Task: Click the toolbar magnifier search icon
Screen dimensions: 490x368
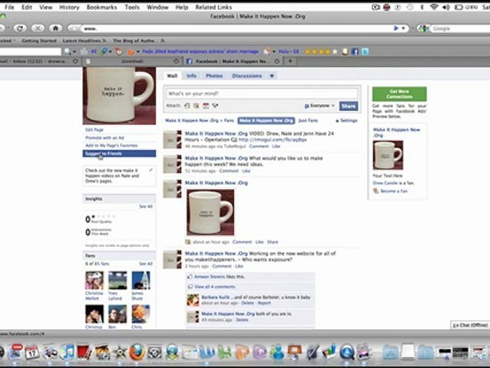Action: point(67,51)
